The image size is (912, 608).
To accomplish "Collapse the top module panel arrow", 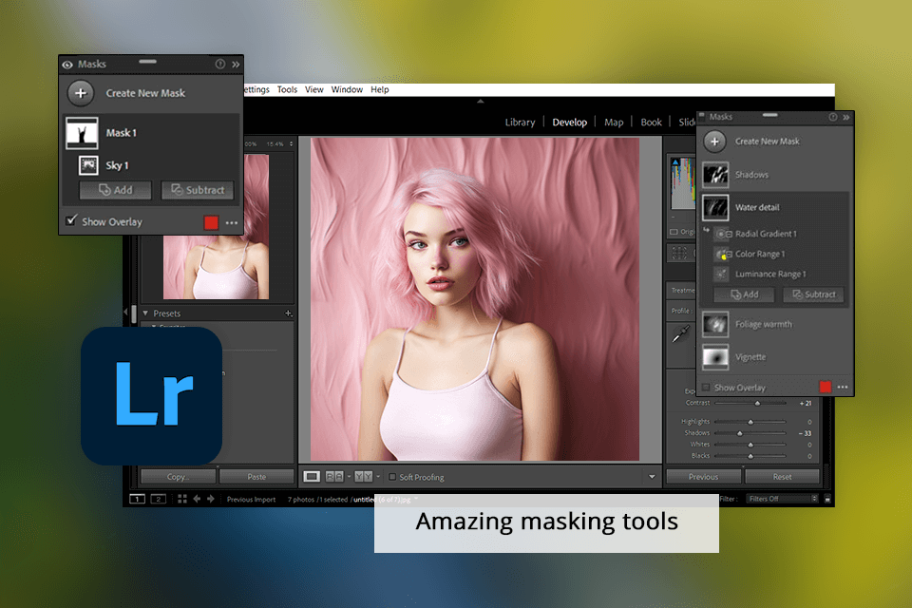I will click(x=481, y=102).
